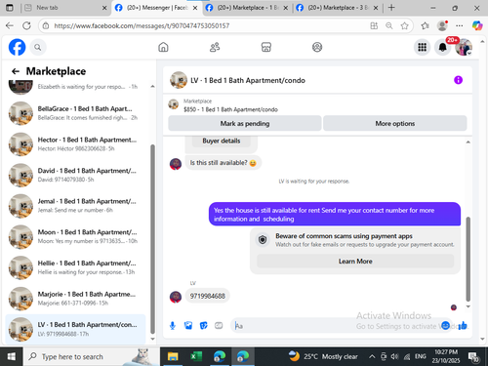This screenshot has height=366, width=488.
Task: Click Type here to search box
Action: click(91, 356)
